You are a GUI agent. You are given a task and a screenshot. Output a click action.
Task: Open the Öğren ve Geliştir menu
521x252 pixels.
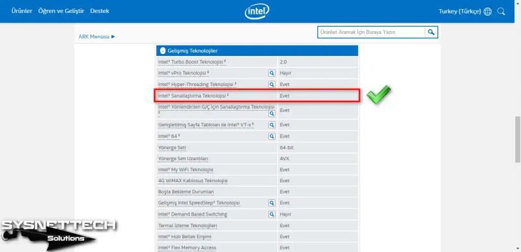(61, 11)
